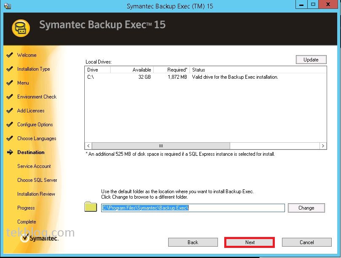Select the Environment Check step
Viewport: 341px width, 258px height.
[37, 97]
